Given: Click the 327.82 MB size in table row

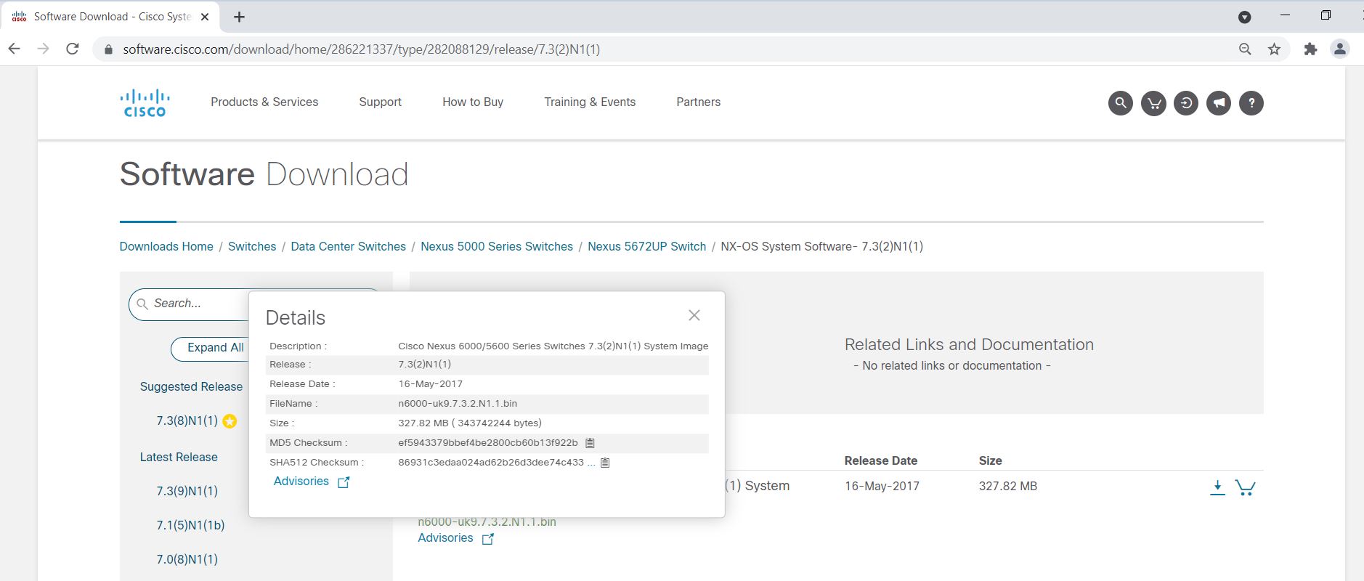Looking at the screenshot, I should (1008, 486).
